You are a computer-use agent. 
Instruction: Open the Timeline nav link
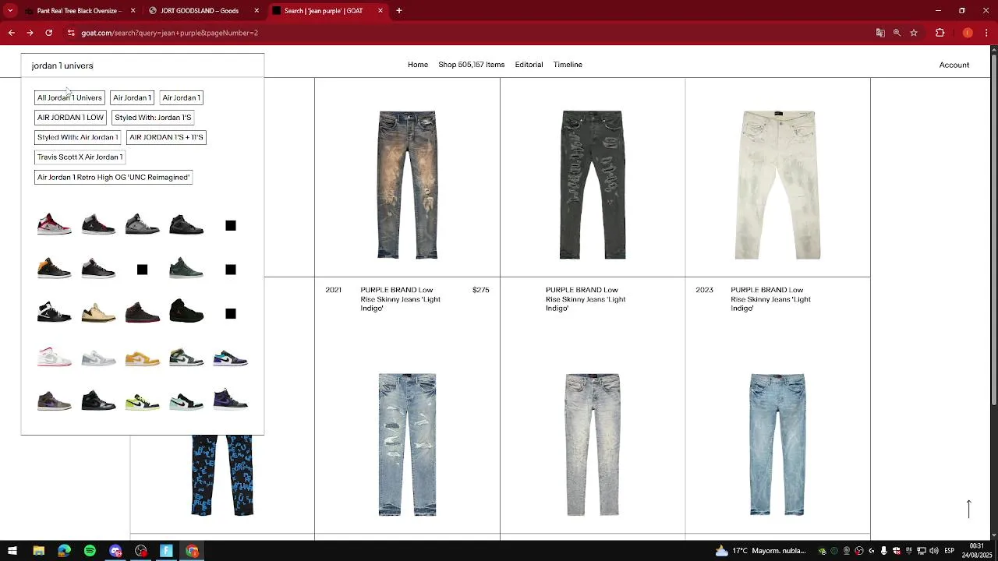click(568, 65)
